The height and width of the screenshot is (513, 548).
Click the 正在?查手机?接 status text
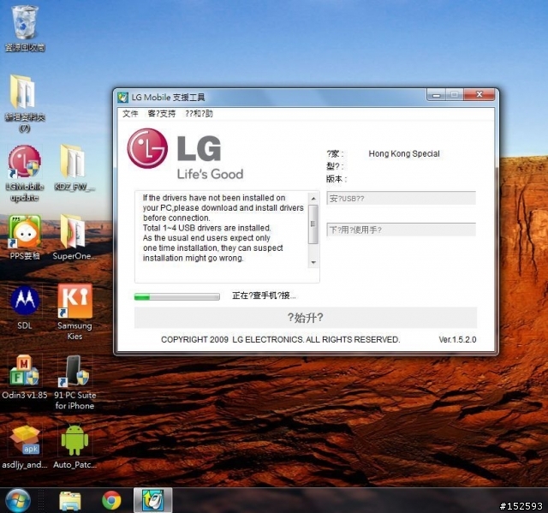pyautogui.click(x=264, y=295)
